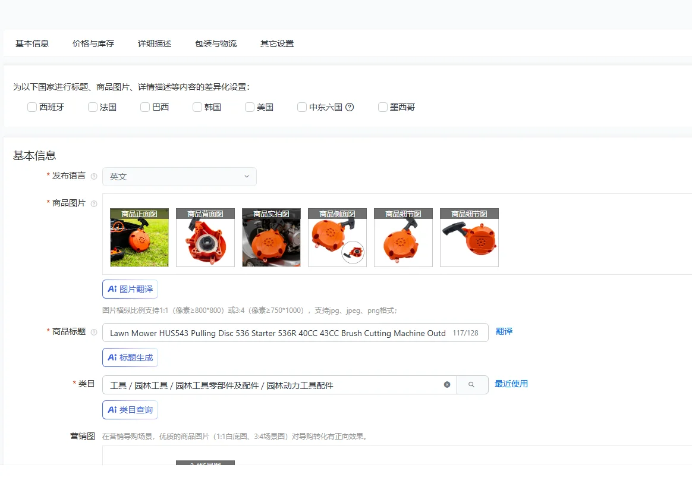Enable the 墨西哥 checkbox

[x=383, y=107]
